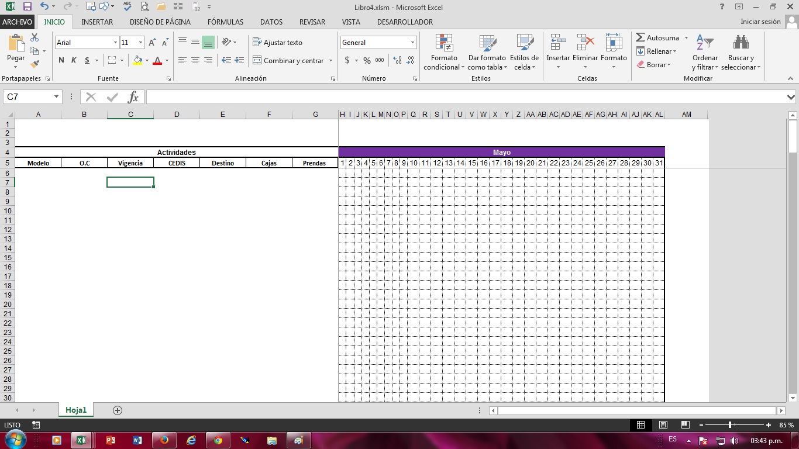
Task: Expand the font size dropdown showing 11
Action: (140, 43)
